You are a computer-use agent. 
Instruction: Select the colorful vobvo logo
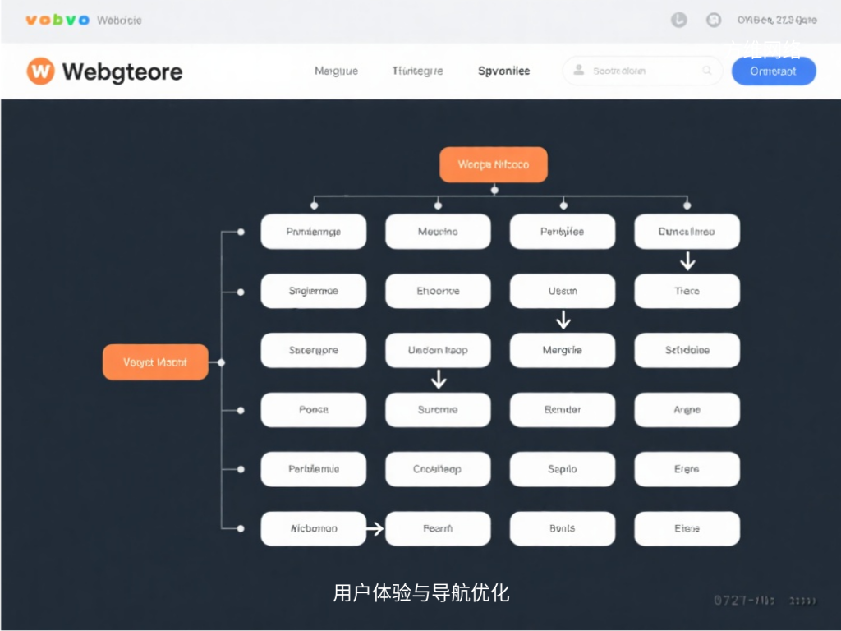click(56, 20)
